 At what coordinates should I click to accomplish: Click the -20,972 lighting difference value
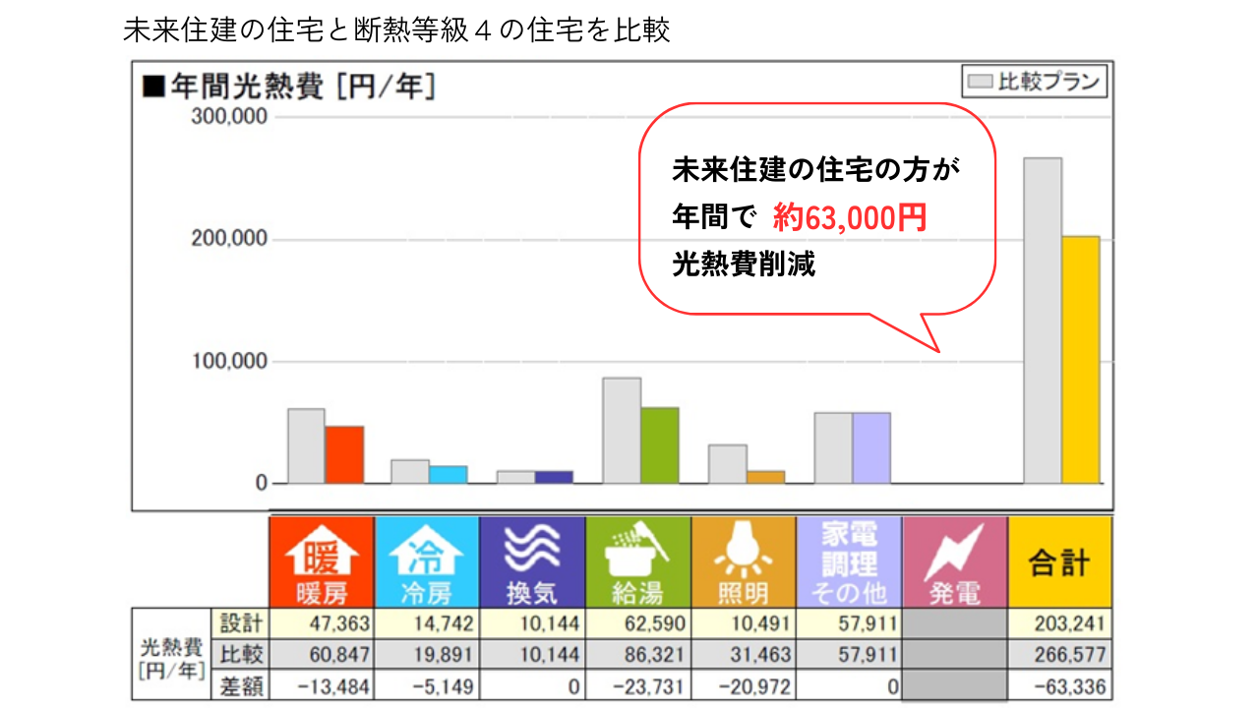coord(754,685)
